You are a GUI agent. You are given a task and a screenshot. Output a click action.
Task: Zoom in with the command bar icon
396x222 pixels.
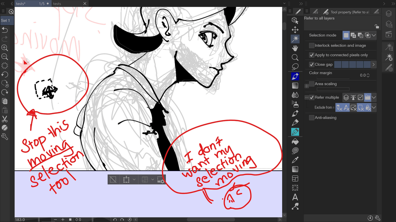(x=5, y=48)
